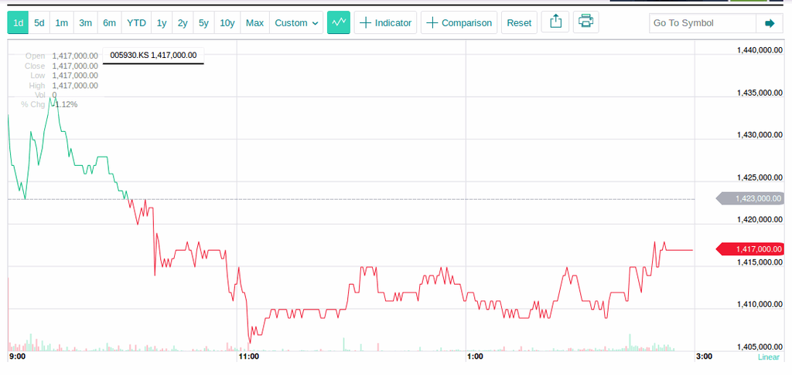Expand the Custom date range dropdown

pyautogui.click(x=297, y=22)
